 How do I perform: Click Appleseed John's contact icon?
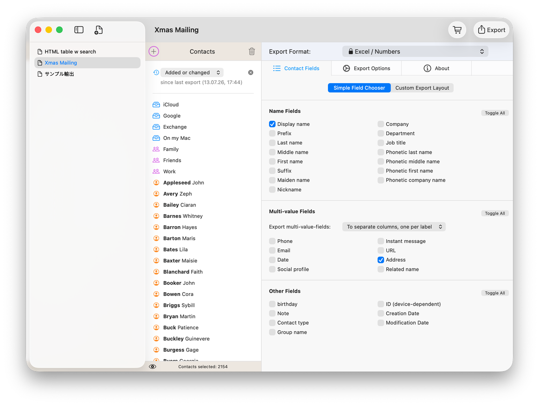[x=156, y=183]
